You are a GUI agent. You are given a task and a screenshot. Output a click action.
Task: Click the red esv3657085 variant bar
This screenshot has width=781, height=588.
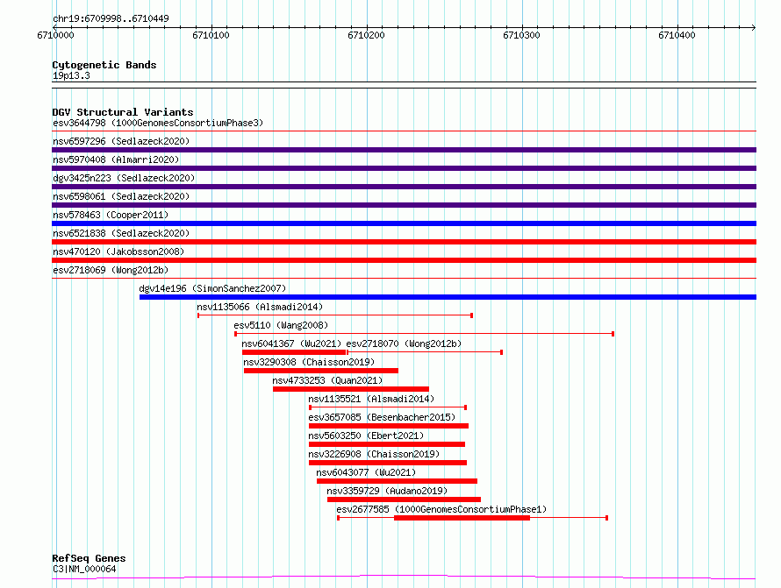tap(389, 426)
